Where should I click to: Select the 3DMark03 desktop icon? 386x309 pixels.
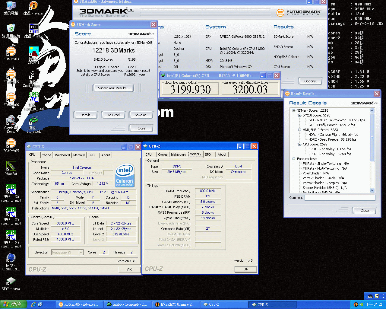coord(11,54)
